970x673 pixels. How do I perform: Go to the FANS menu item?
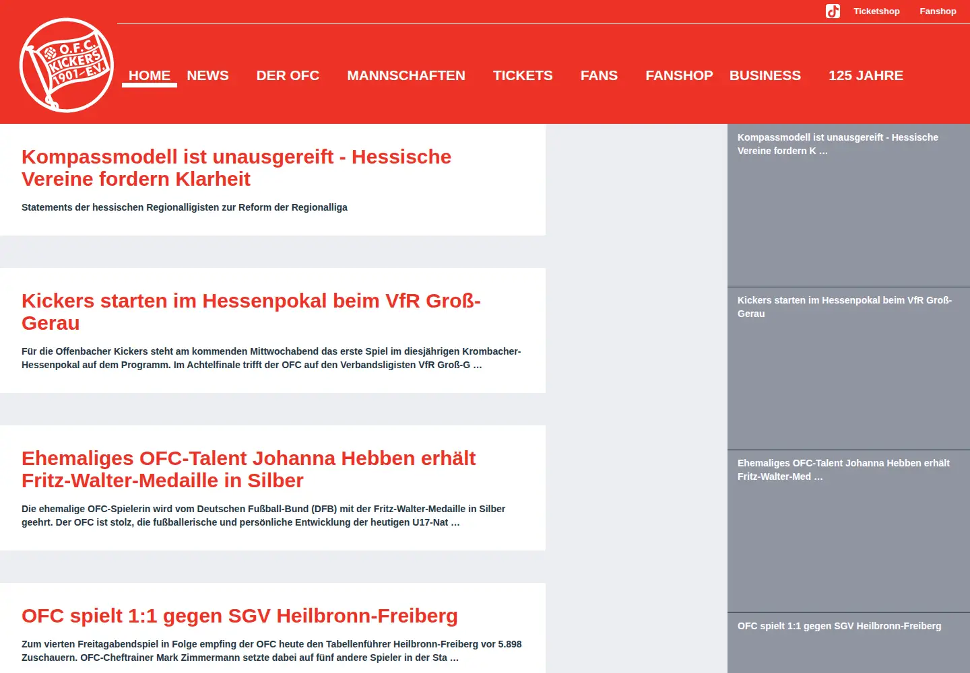[599, 75]
